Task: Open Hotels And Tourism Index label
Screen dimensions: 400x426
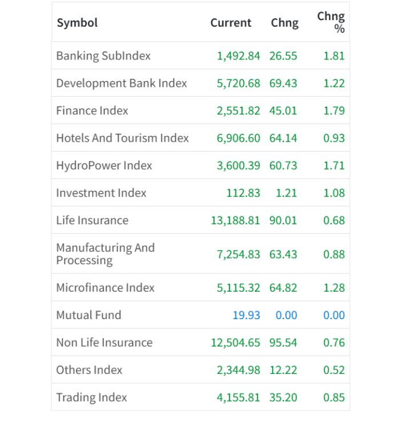Action: (122, 138)
